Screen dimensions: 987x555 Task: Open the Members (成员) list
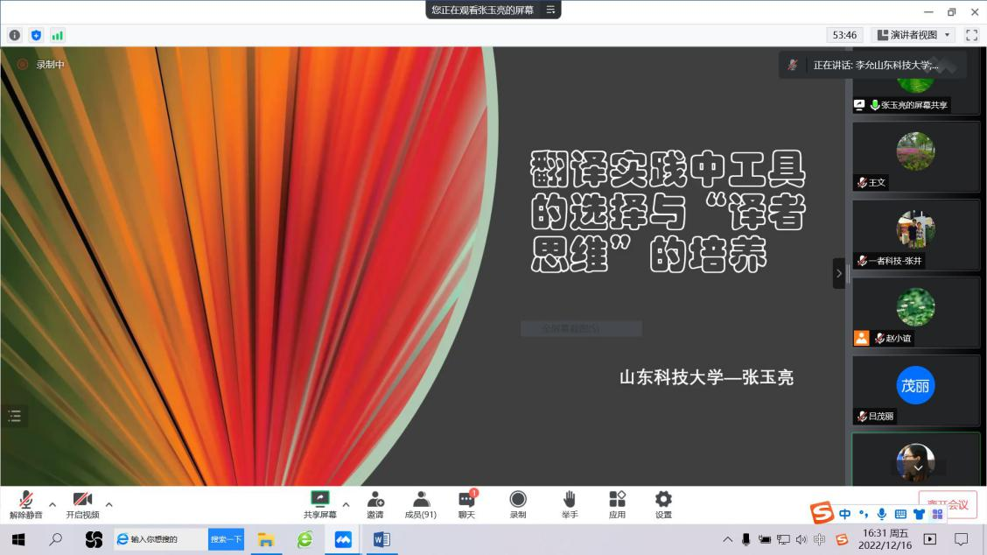tap(420, 504)
